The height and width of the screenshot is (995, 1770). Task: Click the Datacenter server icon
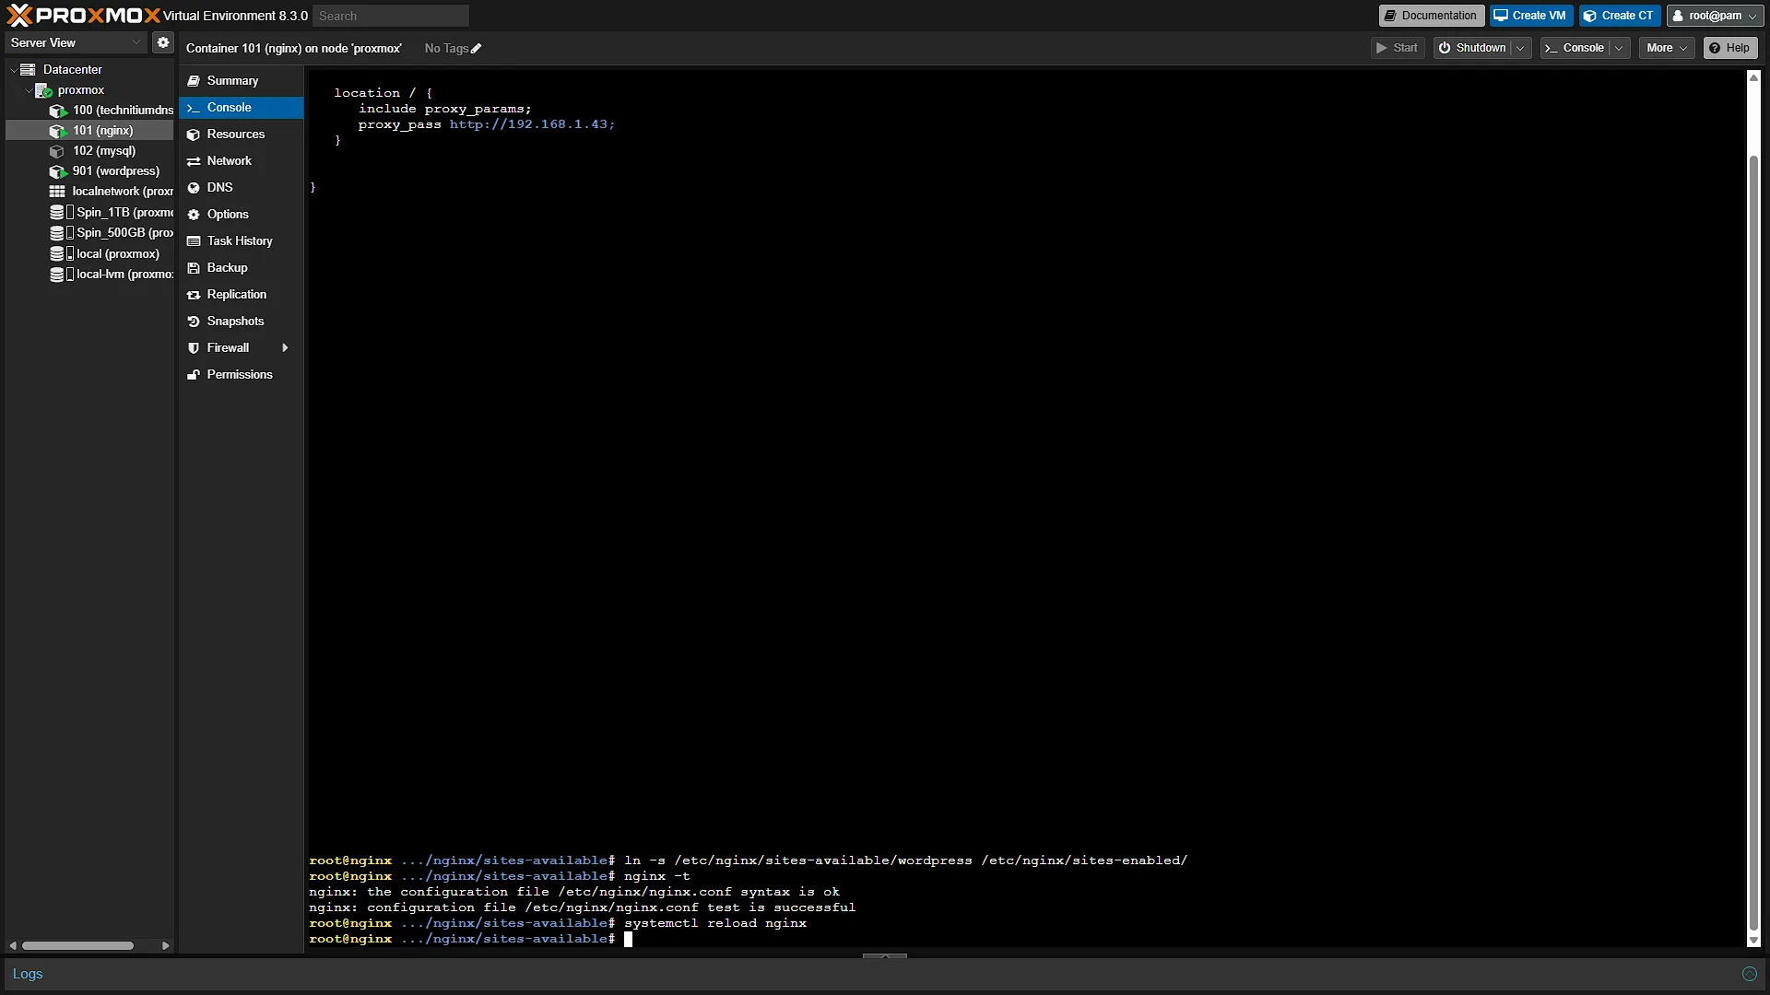point(28,69)
